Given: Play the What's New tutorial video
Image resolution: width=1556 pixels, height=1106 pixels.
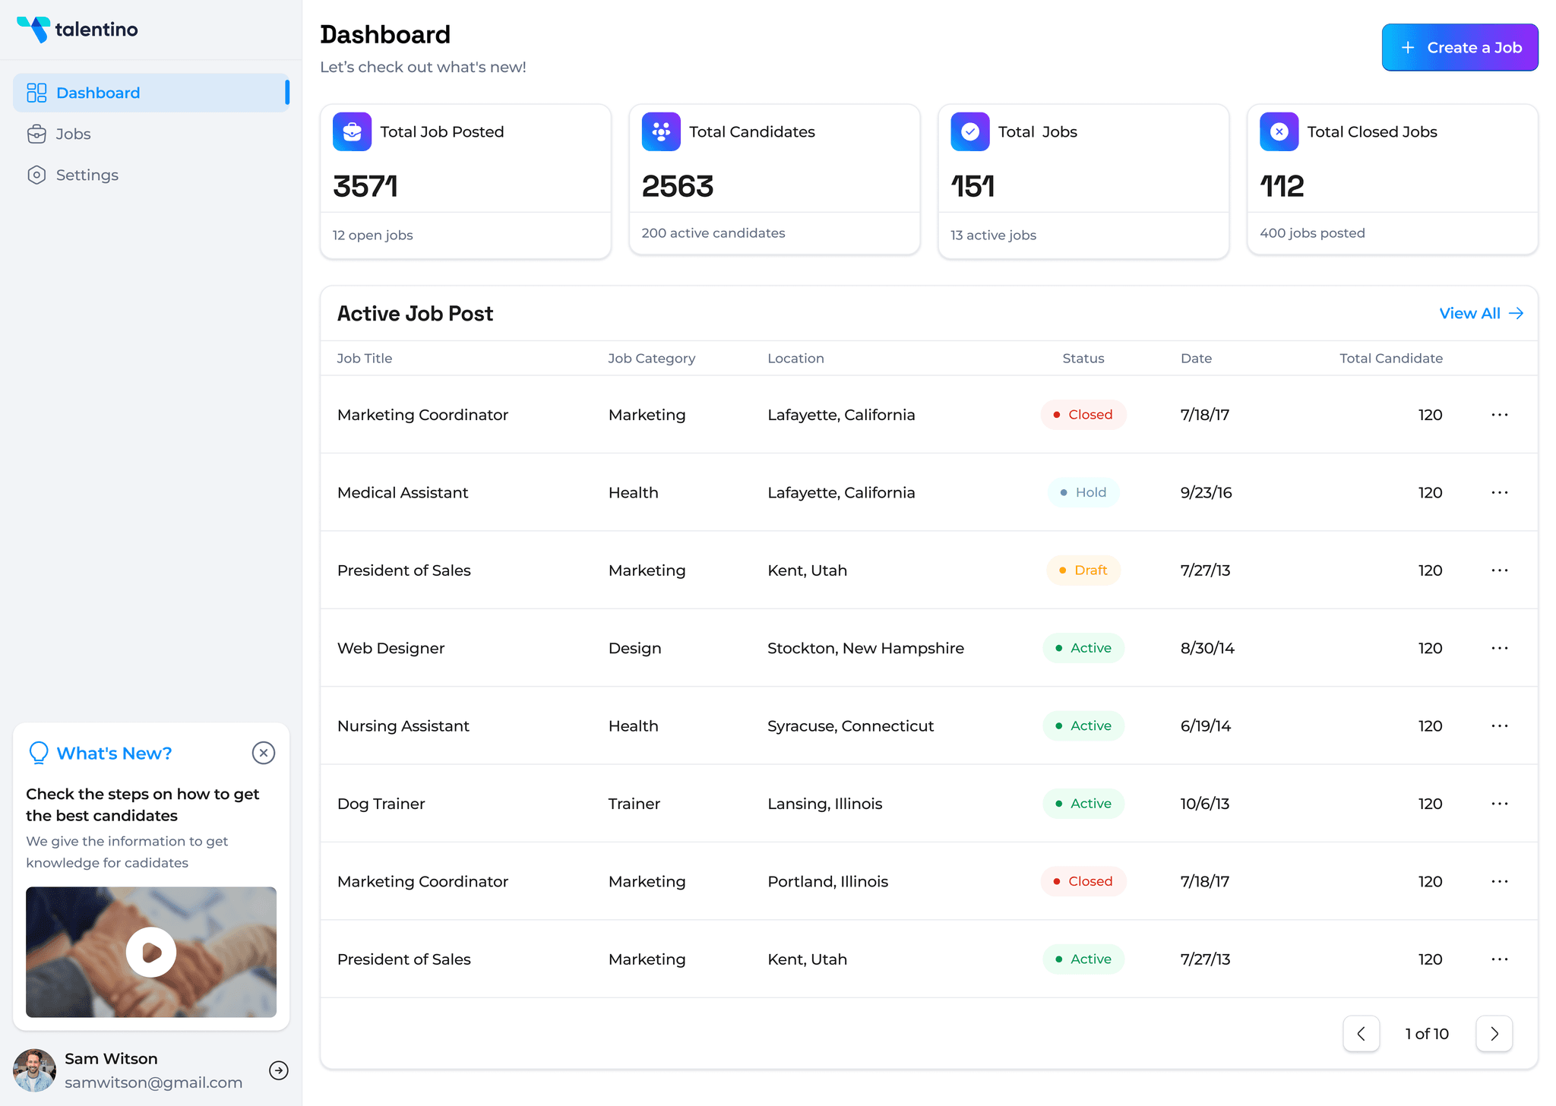Looking at the screenshot, I should [x=151, y=952].
